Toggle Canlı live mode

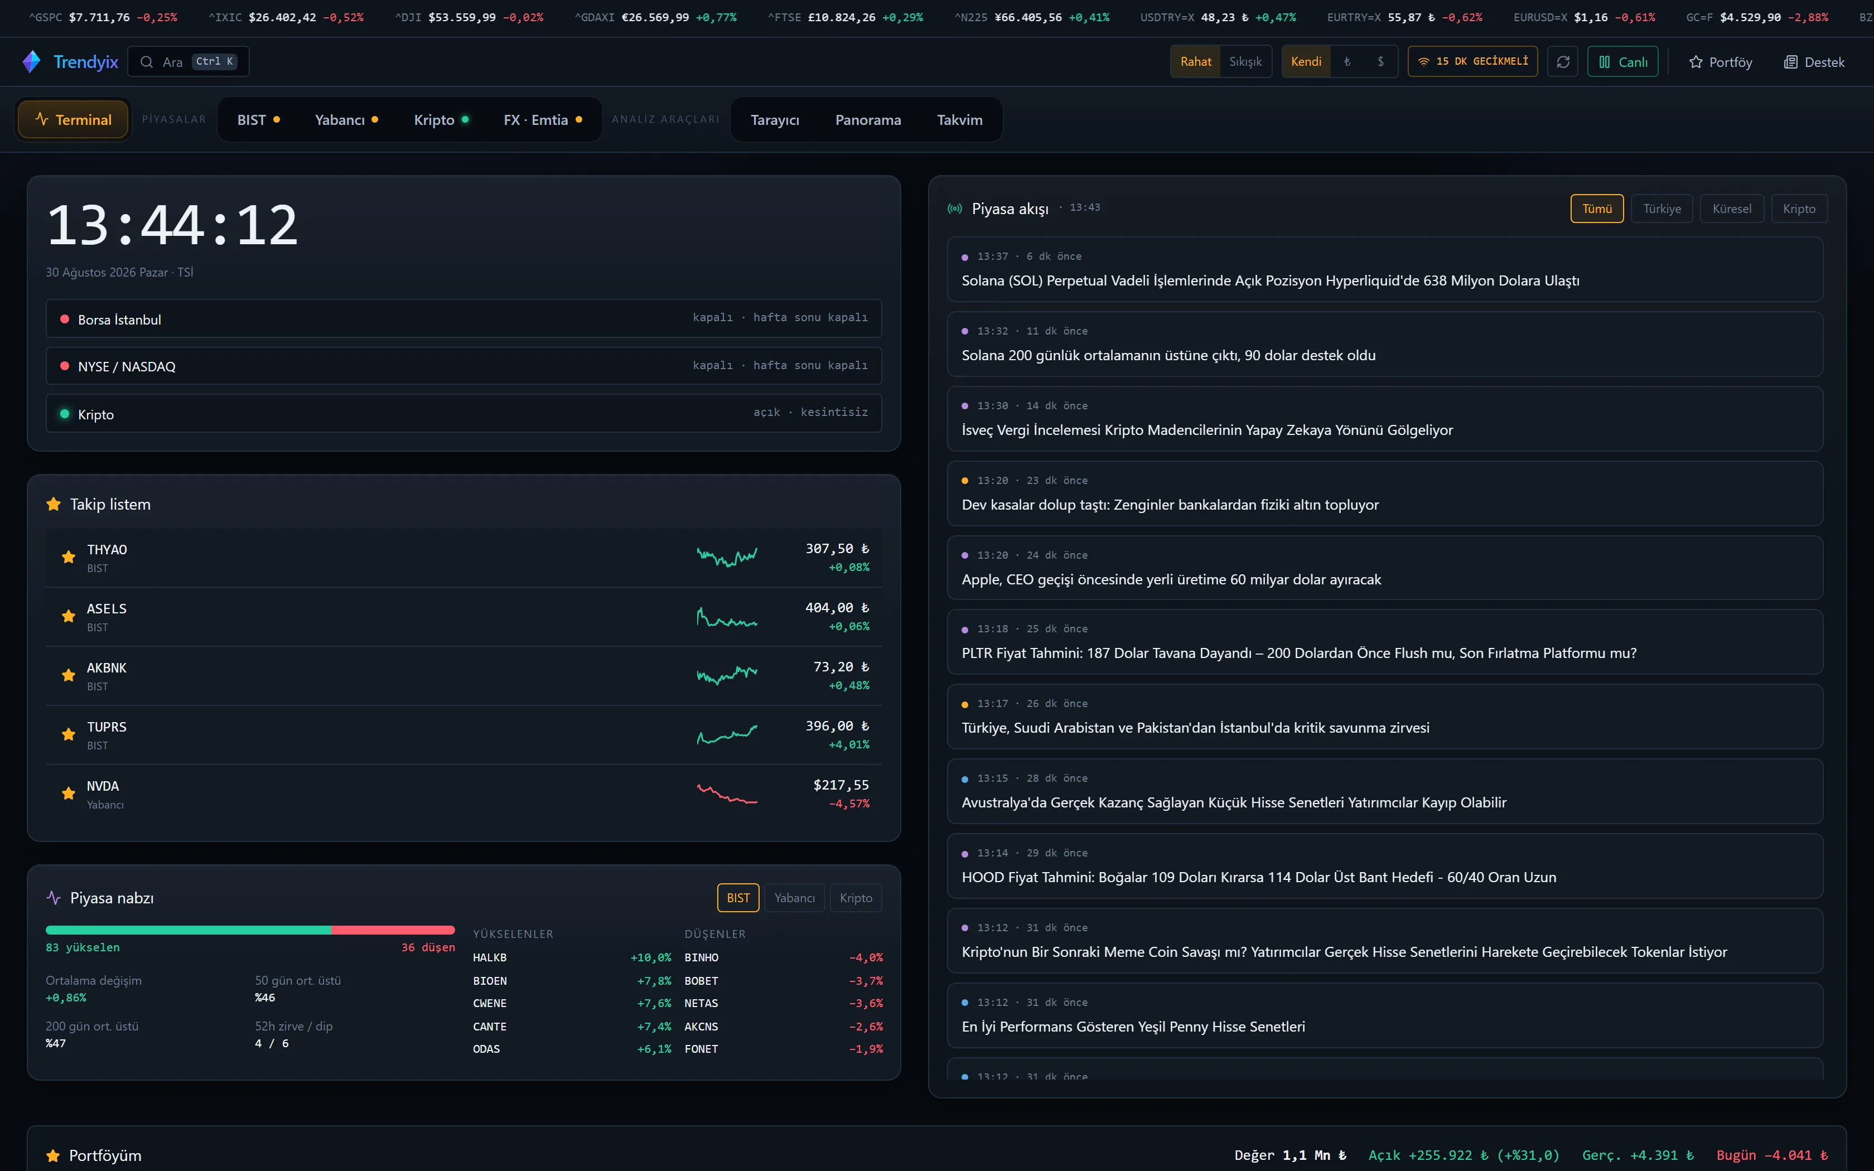click(1623, 62)
